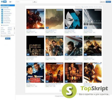Image resolution: width=112 pixels, height=100 pixels.
Task: Rate the Transformers poster with stars
Action: tap(41, 10)
